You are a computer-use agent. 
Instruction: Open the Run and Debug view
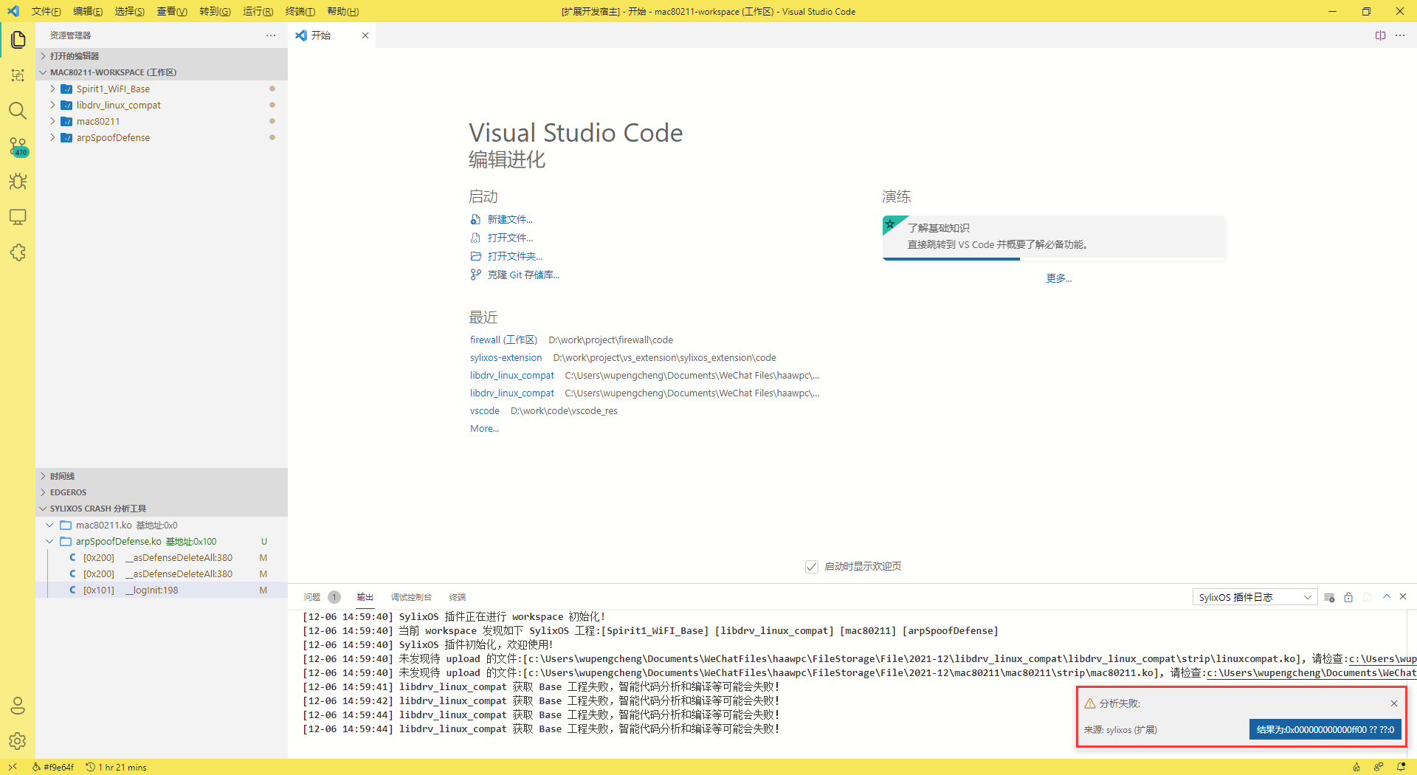[18, 182]
